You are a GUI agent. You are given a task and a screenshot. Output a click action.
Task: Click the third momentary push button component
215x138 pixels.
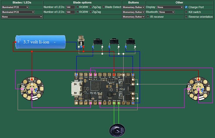tap(130, 43)
